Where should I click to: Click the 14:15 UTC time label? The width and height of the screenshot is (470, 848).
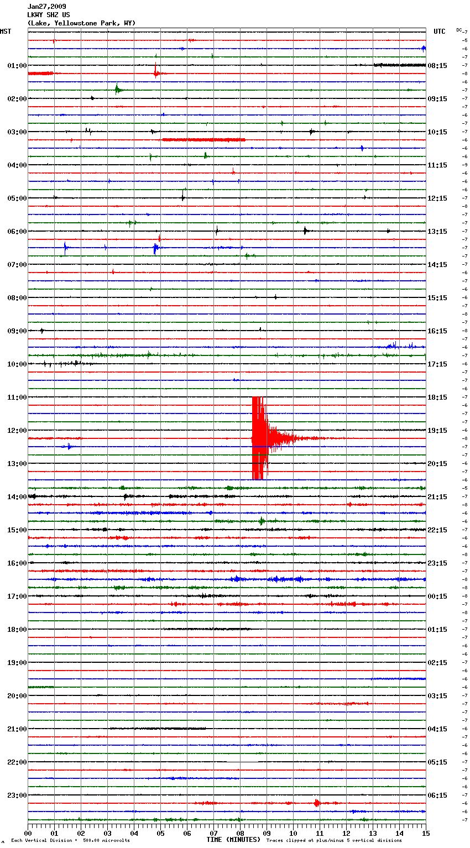pyautogui.click(x=437, y=265)
